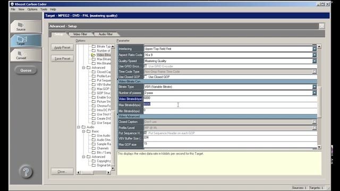Select GOP Structure tree item
Image resolution: width=340 pixels, height=191 pixels.
104,93
